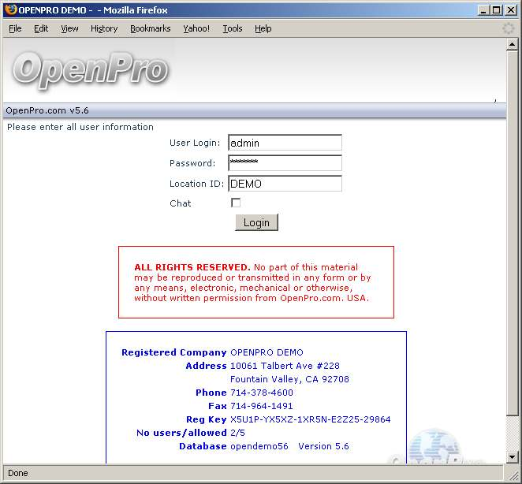Expand the View menu
This screenshot has width=522, height=484.
[x=69, y=28]
